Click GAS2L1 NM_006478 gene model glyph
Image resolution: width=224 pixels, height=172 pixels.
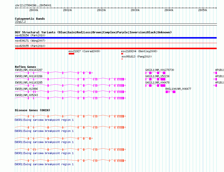156,85
